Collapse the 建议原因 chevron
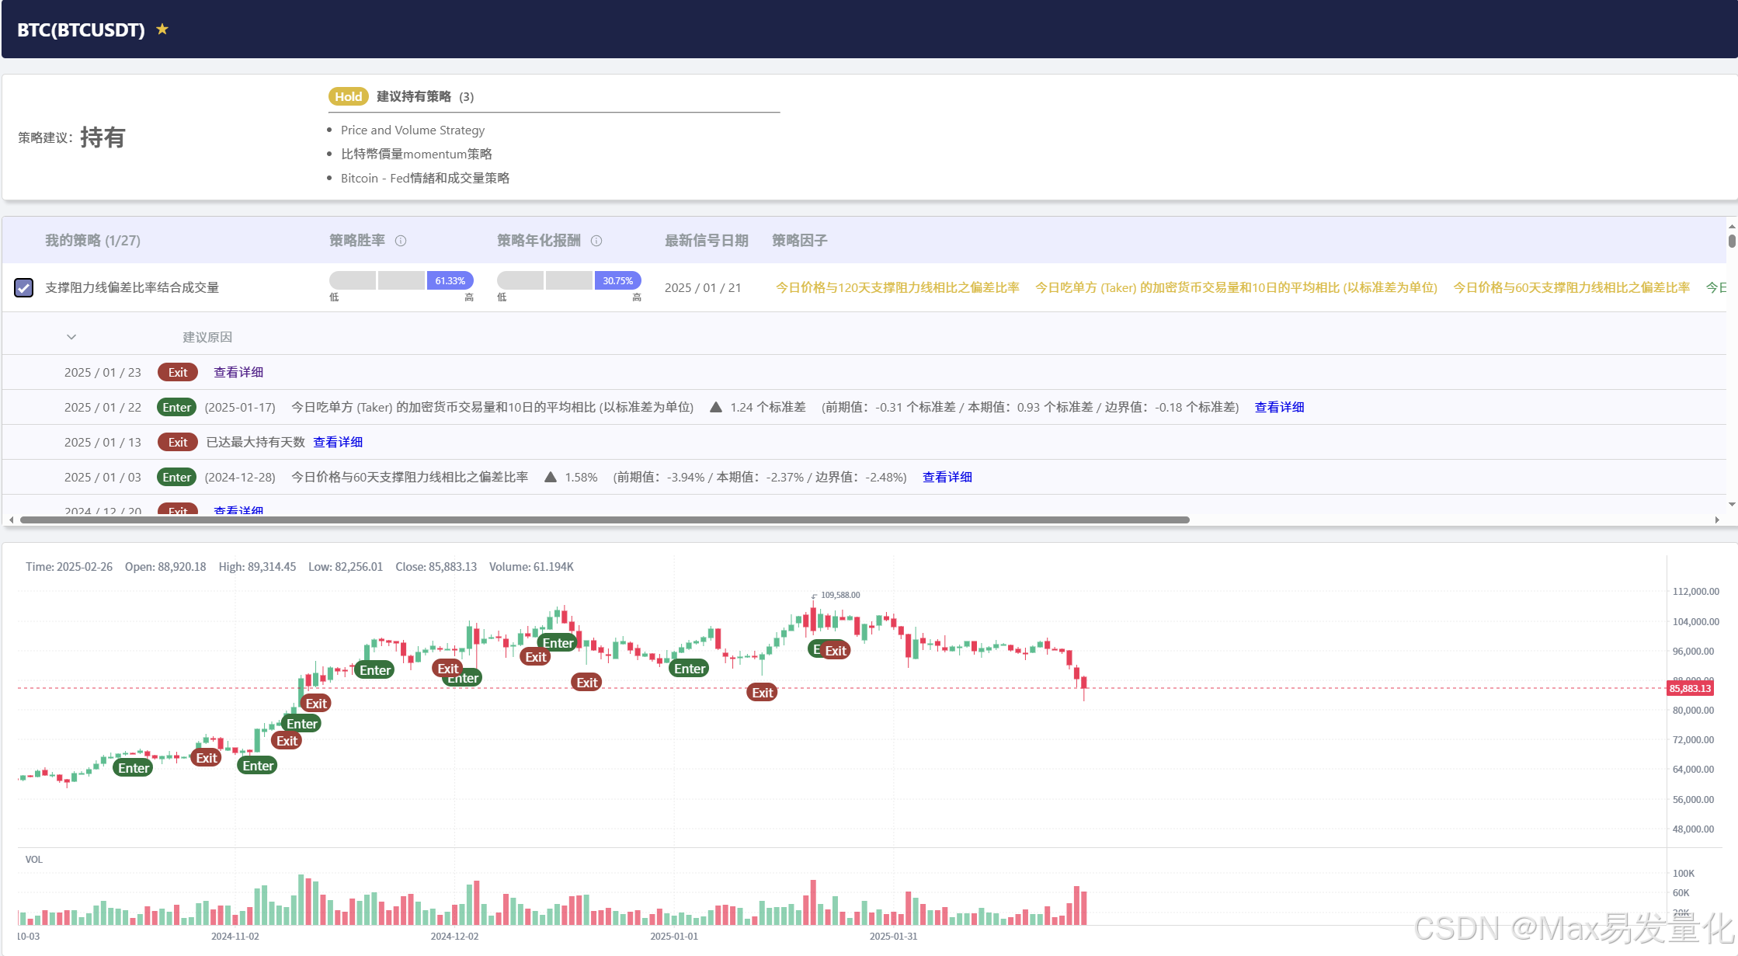 pyautogui.click(x=71, y=337)
